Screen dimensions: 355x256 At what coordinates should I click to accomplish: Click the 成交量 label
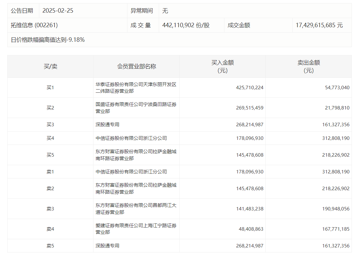(x=141, y=25)
